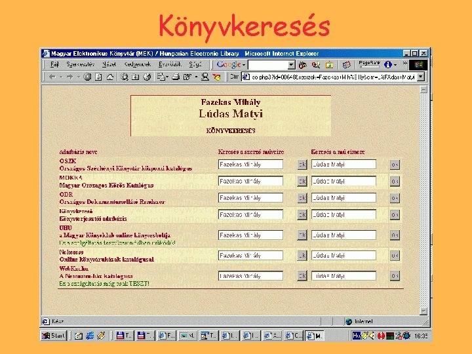Click the WebKatha author input field
Image resolution: width=472 pixels, height=354 pixels.
click(250, 276)
